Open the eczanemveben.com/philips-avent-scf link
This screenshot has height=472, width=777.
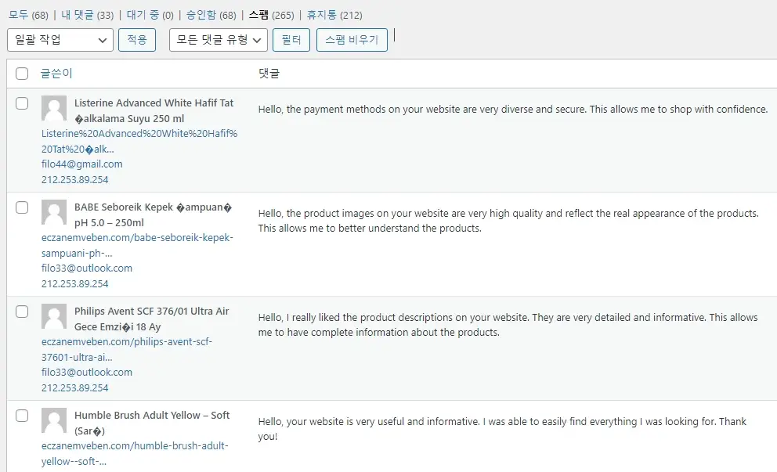click(x=127, y=349)
